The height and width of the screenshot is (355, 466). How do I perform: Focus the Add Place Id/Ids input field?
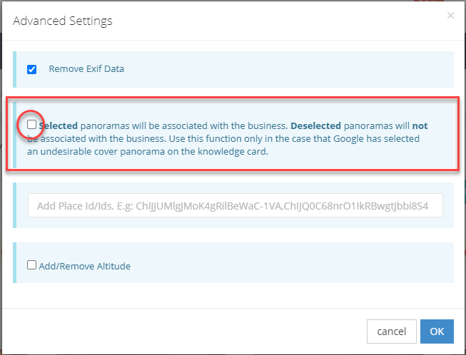tap(235, 205)
